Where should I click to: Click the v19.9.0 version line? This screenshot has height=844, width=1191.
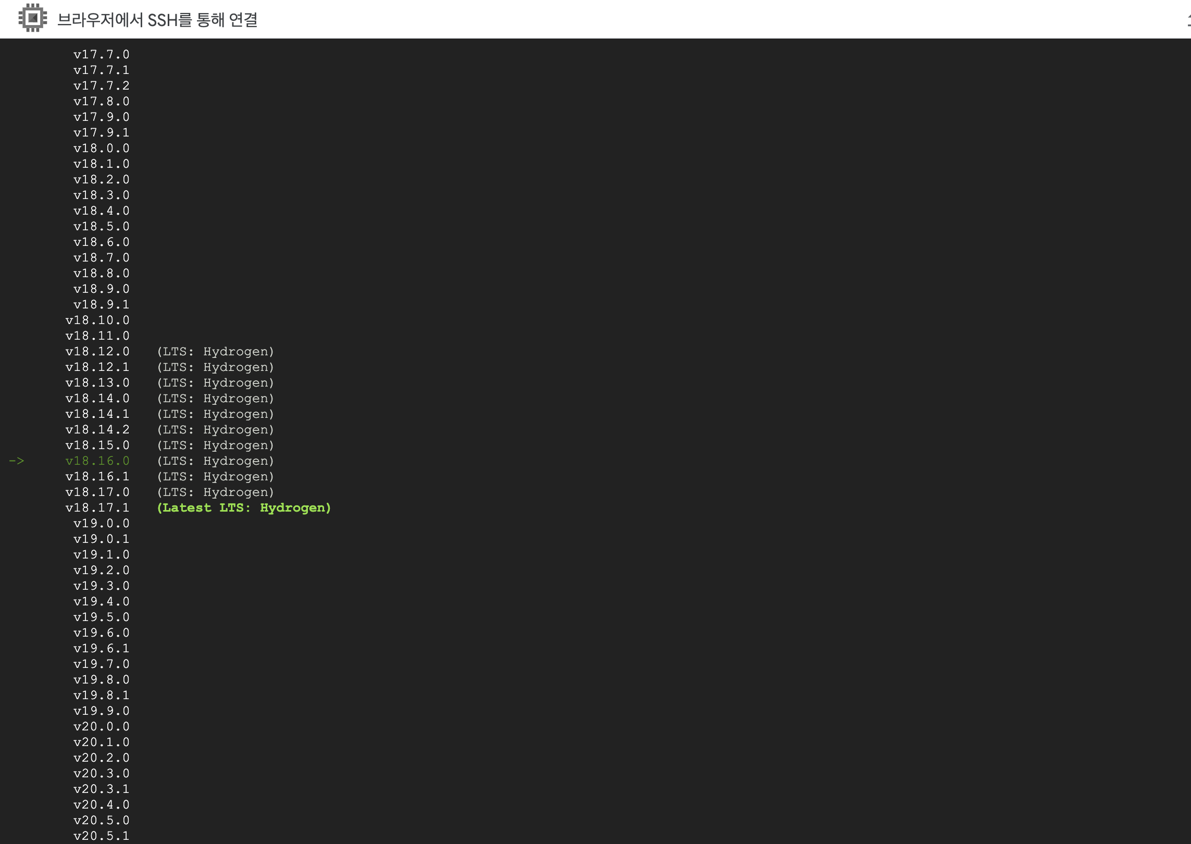101,711
